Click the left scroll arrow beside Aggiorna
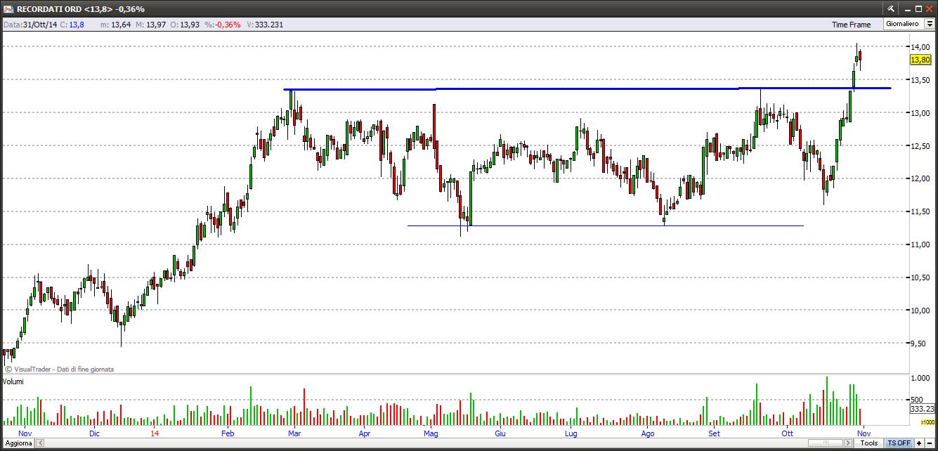The image size is (938, 451). pyautogui.click(x=40, y=443)
